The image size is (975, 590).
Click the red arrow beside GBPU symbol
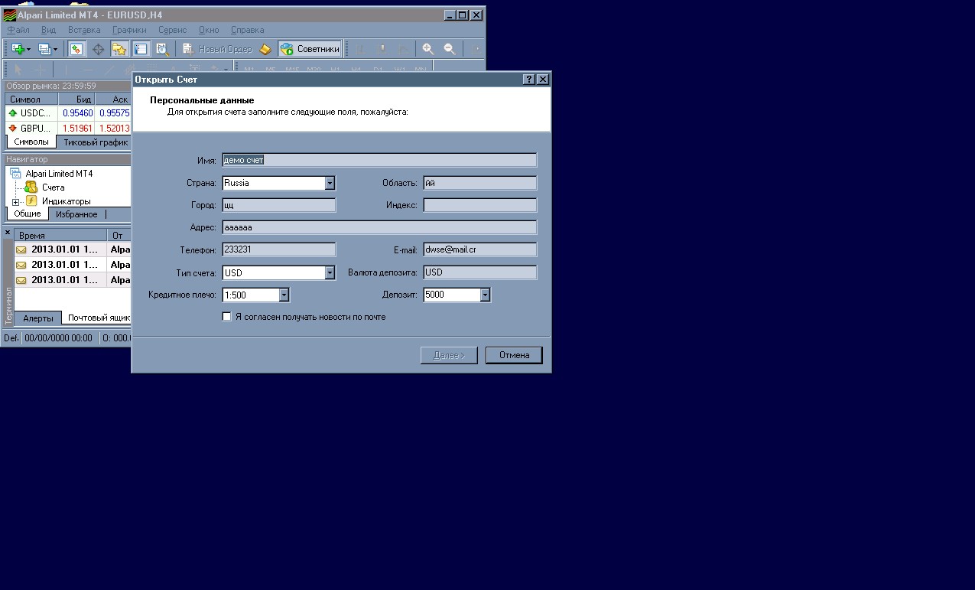(x=12, y=128)
